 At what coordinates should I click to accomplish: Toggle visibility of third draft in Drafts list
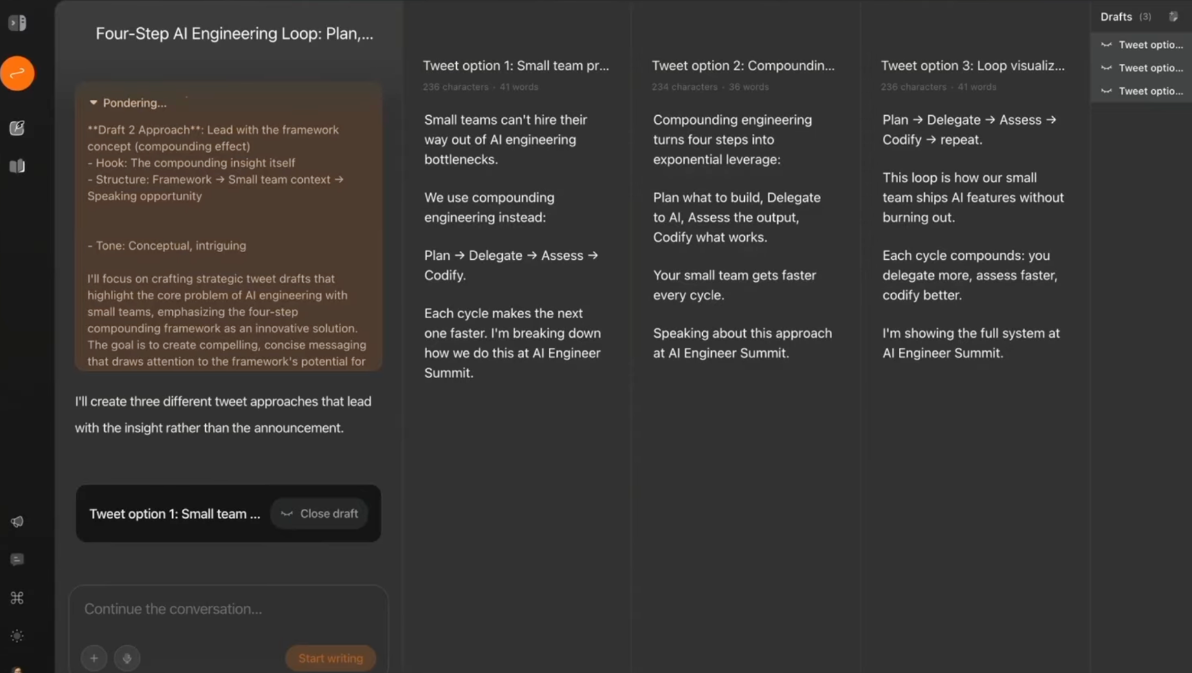(x=1107, y=91)
